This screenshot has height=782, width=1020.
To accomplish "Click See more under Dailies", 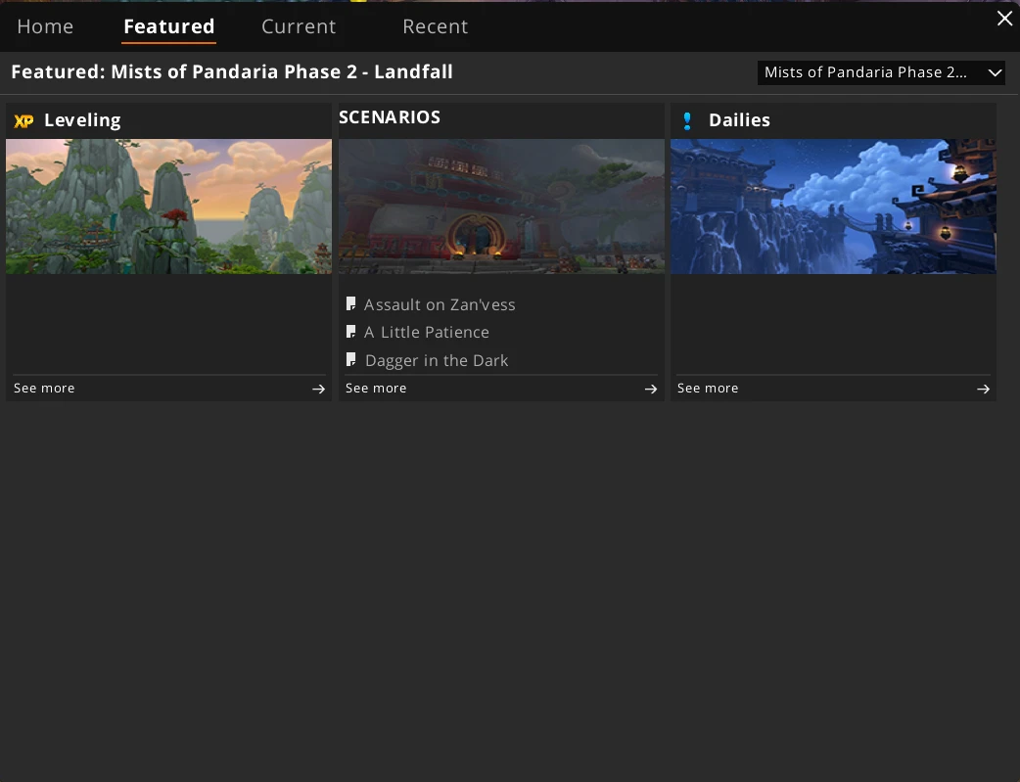I will tap(708, 389).
